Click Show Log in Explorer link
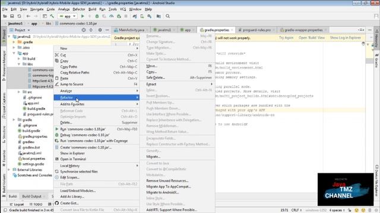This screenshot has height=213, width=380. [346, 38]
